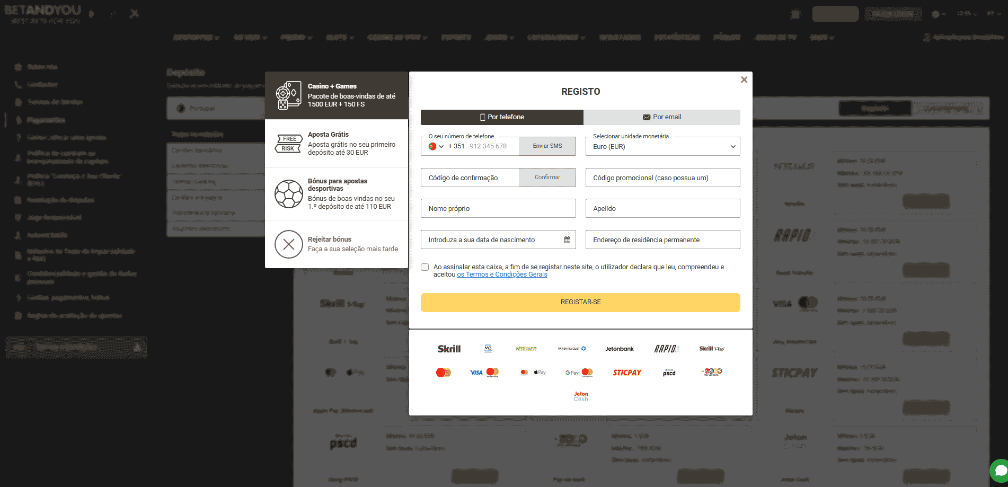Expand the Euro (EUR) currency dropdown
The image size is (1008, 487).
point(662,146)
